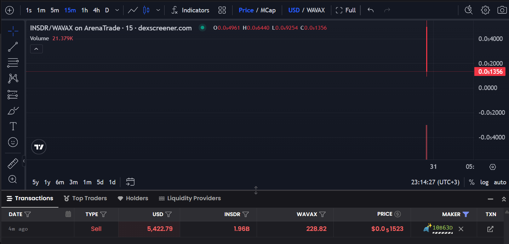The image size is (509, 244).
Task: Open the brush drawing tool
Action: [13, 111]
